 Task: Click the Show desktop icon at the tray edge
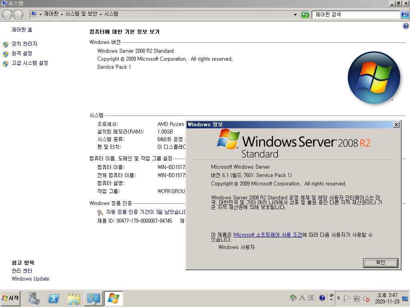pos(405,298)
